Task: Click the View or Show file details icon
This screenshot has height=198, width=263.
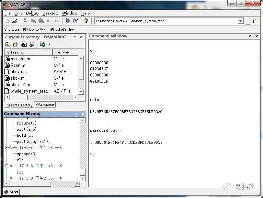Action: [32, 45]
